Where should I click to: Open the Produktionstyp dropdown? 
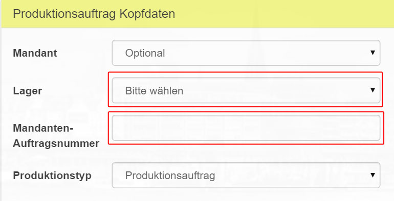coord(246,175)
